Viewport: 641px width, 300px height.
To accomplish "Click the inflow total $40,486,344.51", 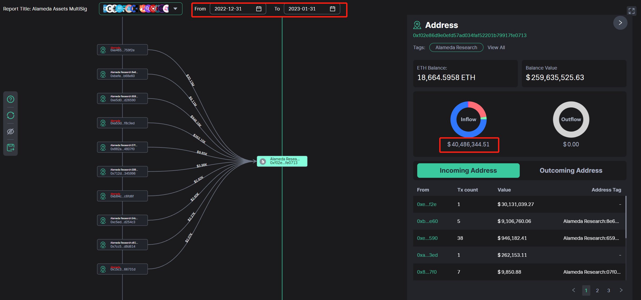I will coord(468,144).
